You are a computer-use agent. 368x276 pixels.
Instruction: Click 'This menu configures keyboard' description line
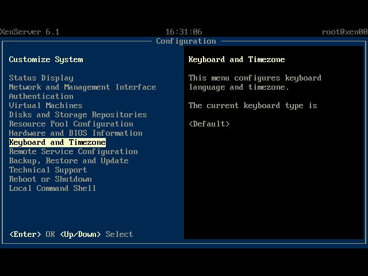coord(255,78)
